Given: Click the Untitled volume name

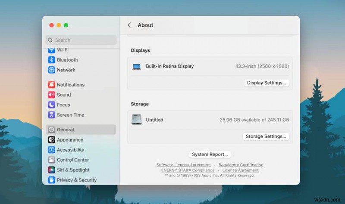Looking at the screenshot, I should click(x=154, y=120).
